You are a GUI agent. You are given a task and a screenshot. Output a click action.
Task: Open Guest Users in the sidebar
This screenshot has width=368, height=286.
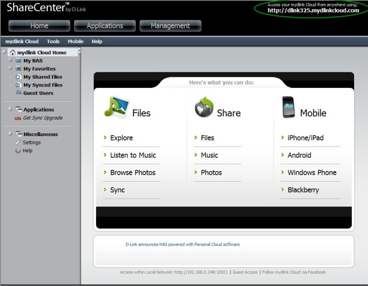point(38,93)
